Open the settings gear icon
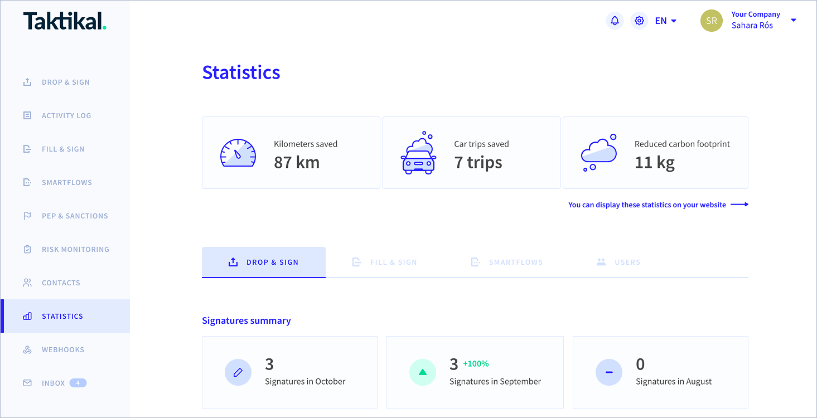 pos(640,21)
